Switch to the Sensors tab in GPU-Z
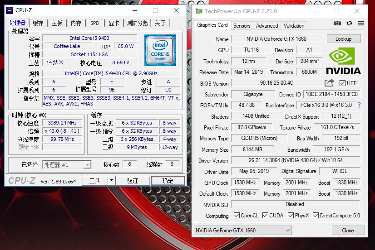 242,25
